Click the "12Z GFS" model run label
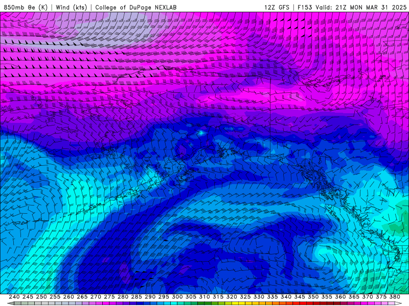The width and height of the screenshot is (409, 306). point(277,7)
